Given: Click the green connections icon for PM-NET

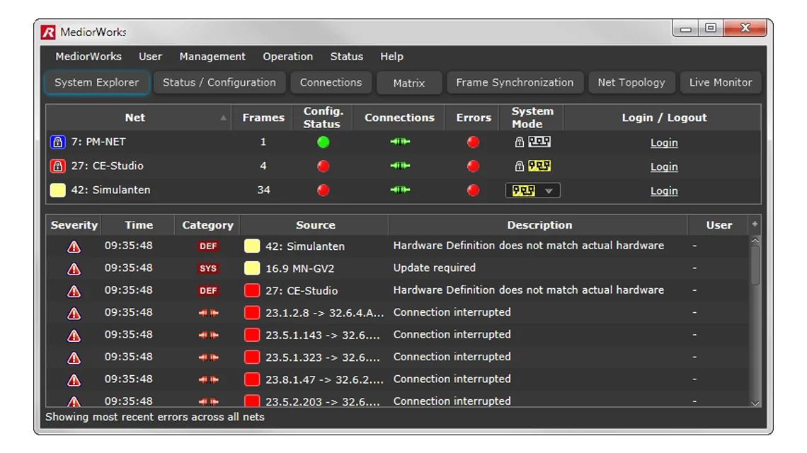Looking at the screenshot, I should pyautogui.click(x=400, y=142).
